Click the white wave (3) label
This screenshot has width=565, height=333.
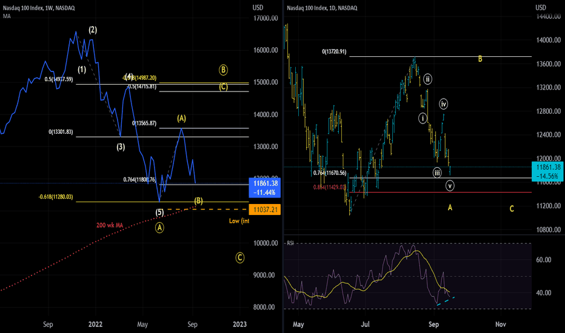[121, 147]
